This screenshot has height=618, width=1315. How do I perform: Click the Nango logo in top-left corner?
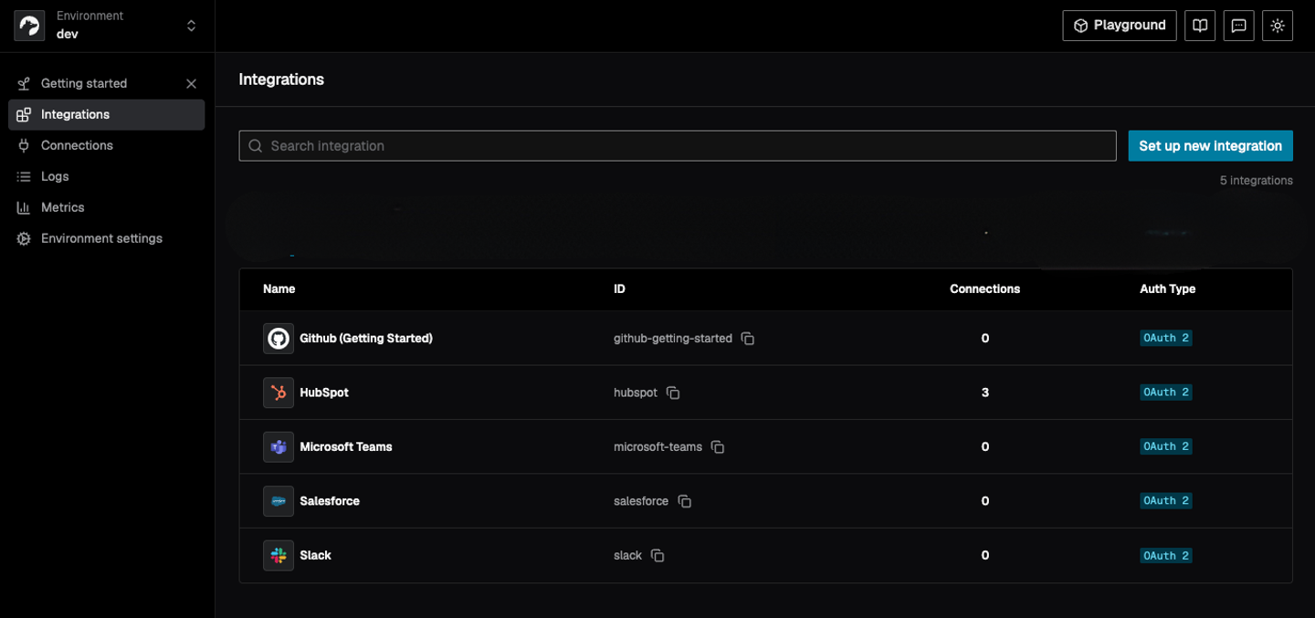pyautogui.click(x=29, y=26)
